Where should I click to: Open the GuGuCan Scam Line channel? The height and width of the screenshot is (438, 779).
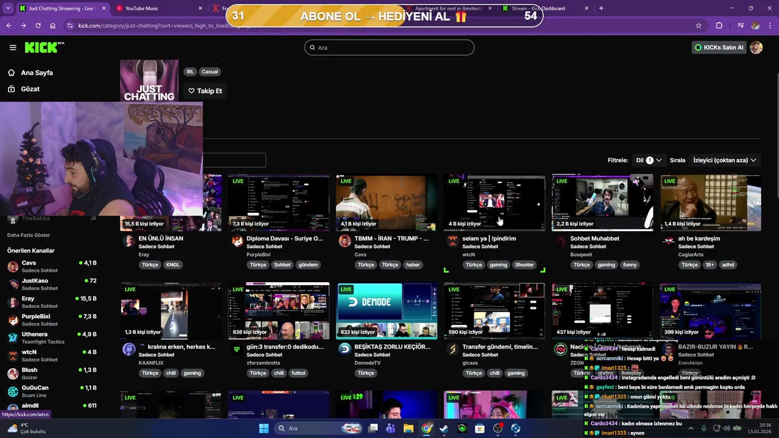click(x=52, y=391)
